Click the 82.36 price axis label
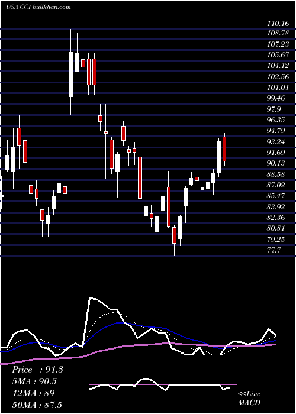 pos(276,218)
